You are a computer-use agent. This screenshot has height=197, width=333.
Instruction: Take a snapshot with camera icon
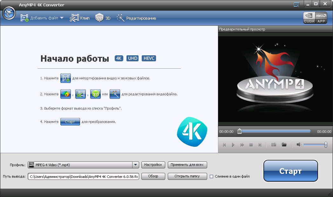click(x=274, y=145)
